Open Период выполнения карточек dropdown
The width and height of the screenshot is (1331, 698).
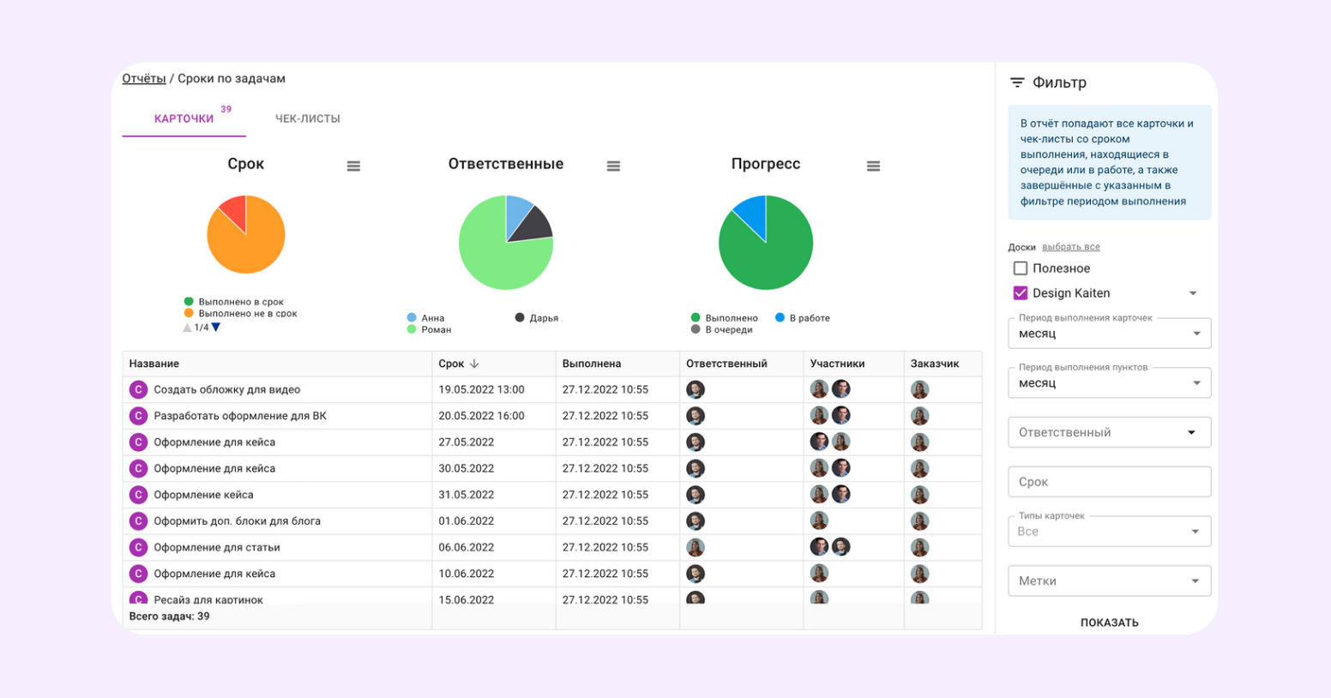1109,334
